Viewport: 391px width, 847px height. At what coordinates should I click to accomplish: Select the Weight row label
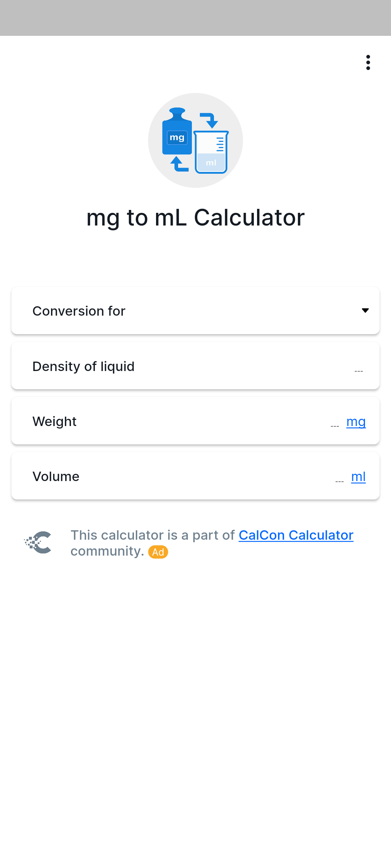(54, 421)
